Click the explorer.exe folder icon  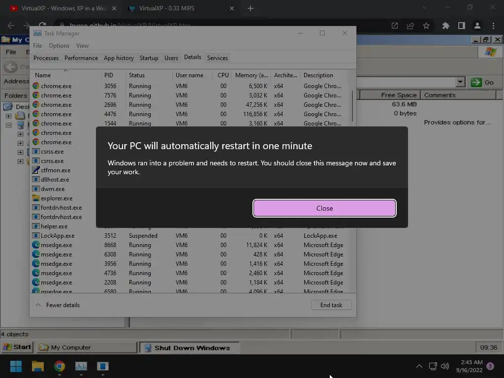(x=35, y=198)
